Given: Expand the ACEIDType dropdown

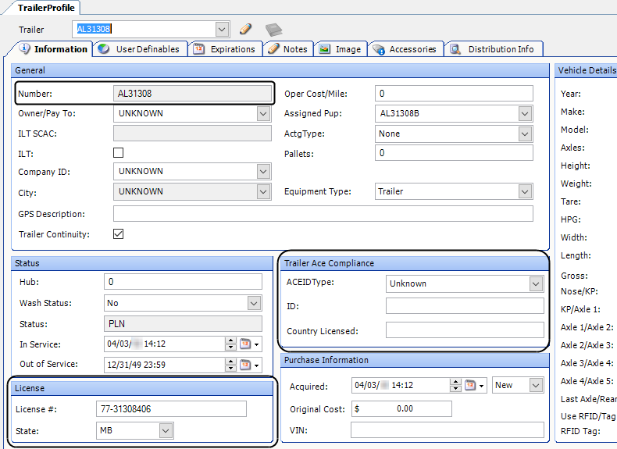Looking at the screenshot, I should (536, 283).
